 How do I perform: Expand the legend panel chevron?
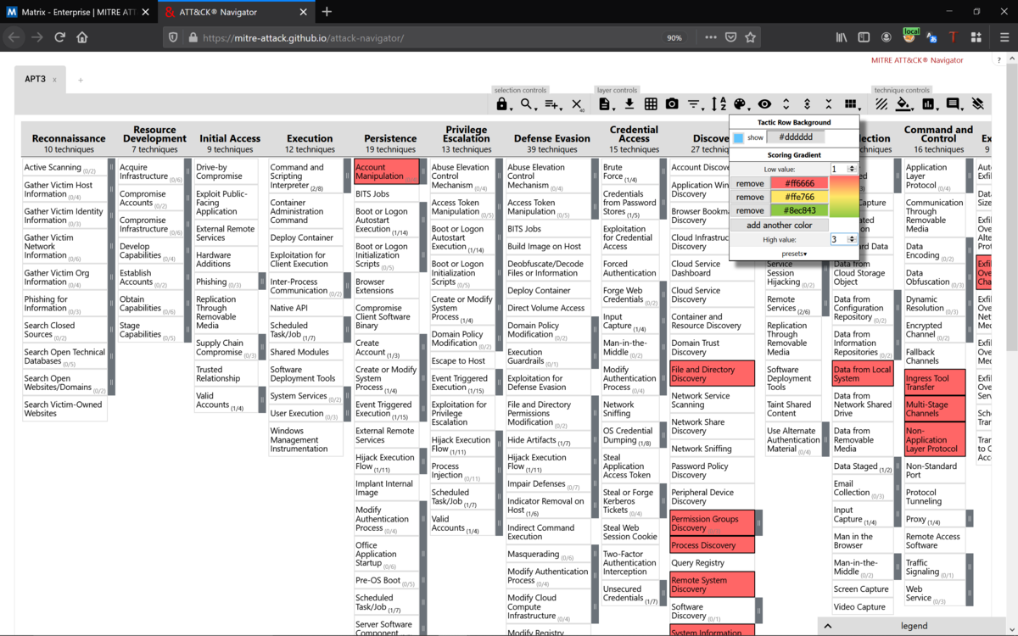click(828, 626)
